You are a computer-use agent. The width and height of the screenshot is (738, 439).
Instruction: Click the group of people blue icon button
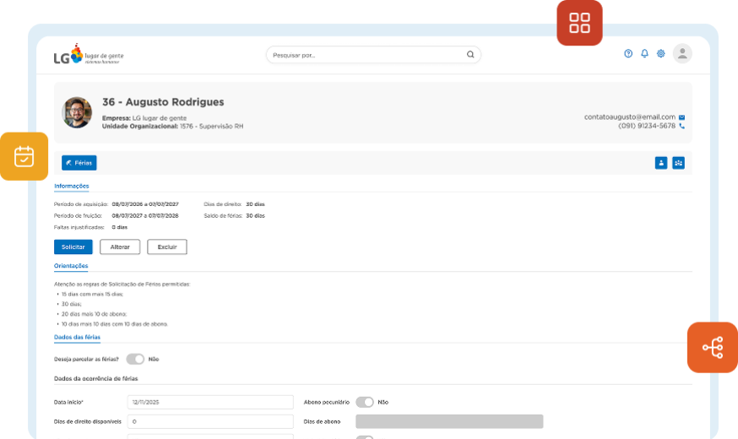[678, 163]
